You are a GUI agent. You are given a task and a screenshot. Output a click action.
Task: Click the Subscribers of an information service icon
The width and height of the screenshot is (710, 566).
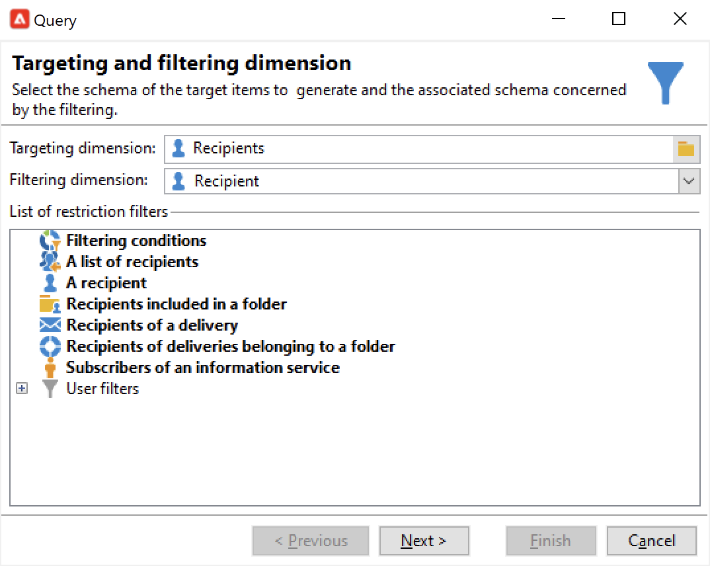[50, 368]
